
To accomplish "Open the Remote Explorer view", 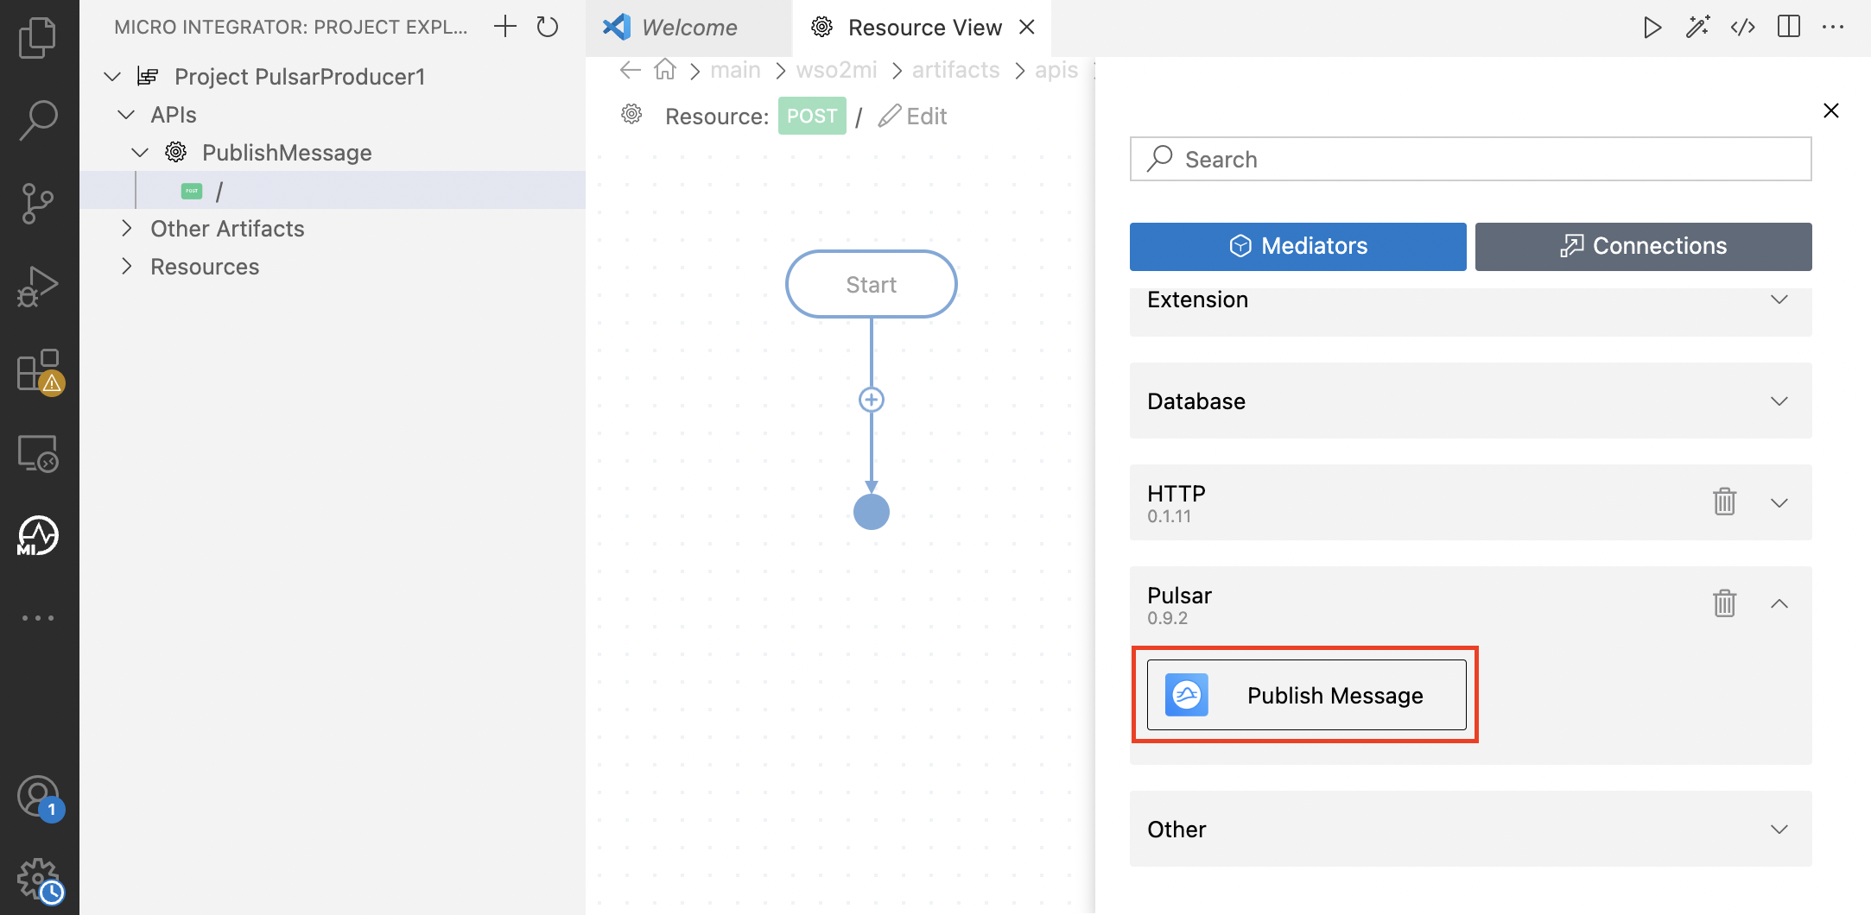I will [x=38, y=453].
